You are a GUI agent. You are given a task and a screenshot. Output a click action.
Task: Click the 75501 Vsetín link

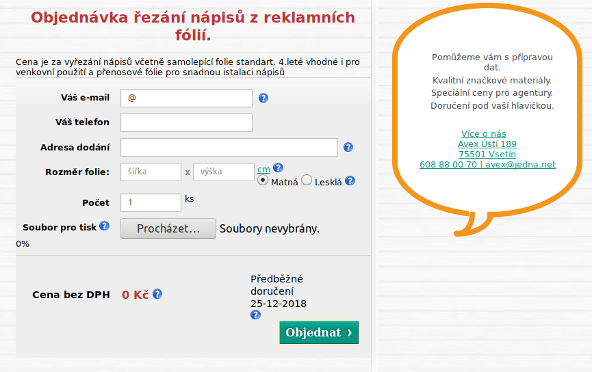487,154
